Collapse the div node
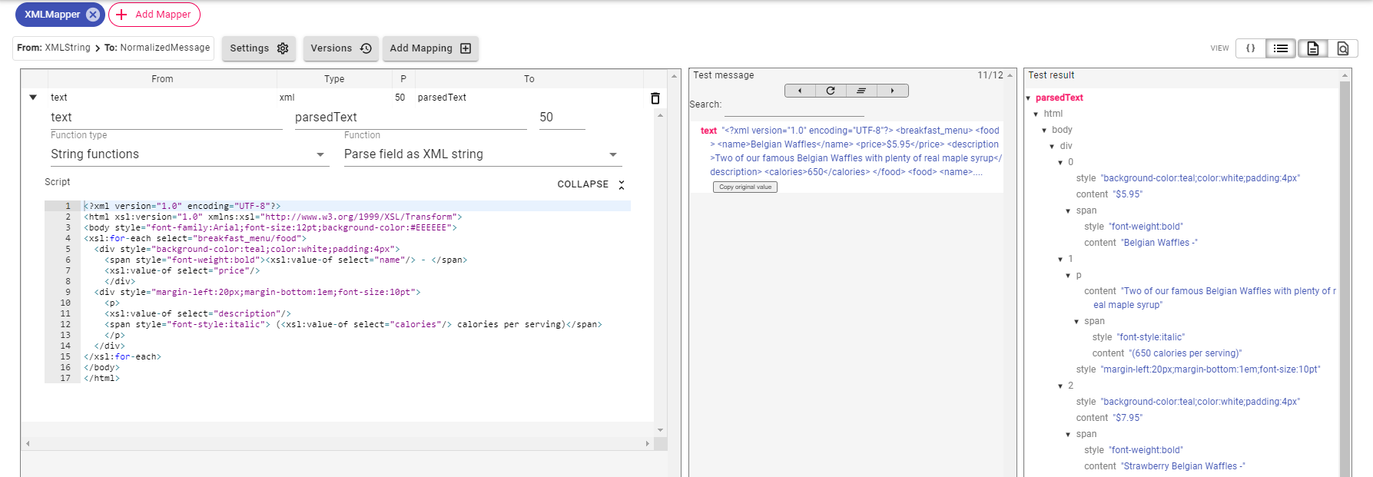 (1053, 147)
